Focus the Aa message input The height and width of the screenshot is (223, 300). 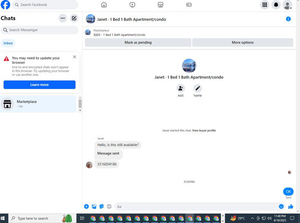tap(197, 206)
